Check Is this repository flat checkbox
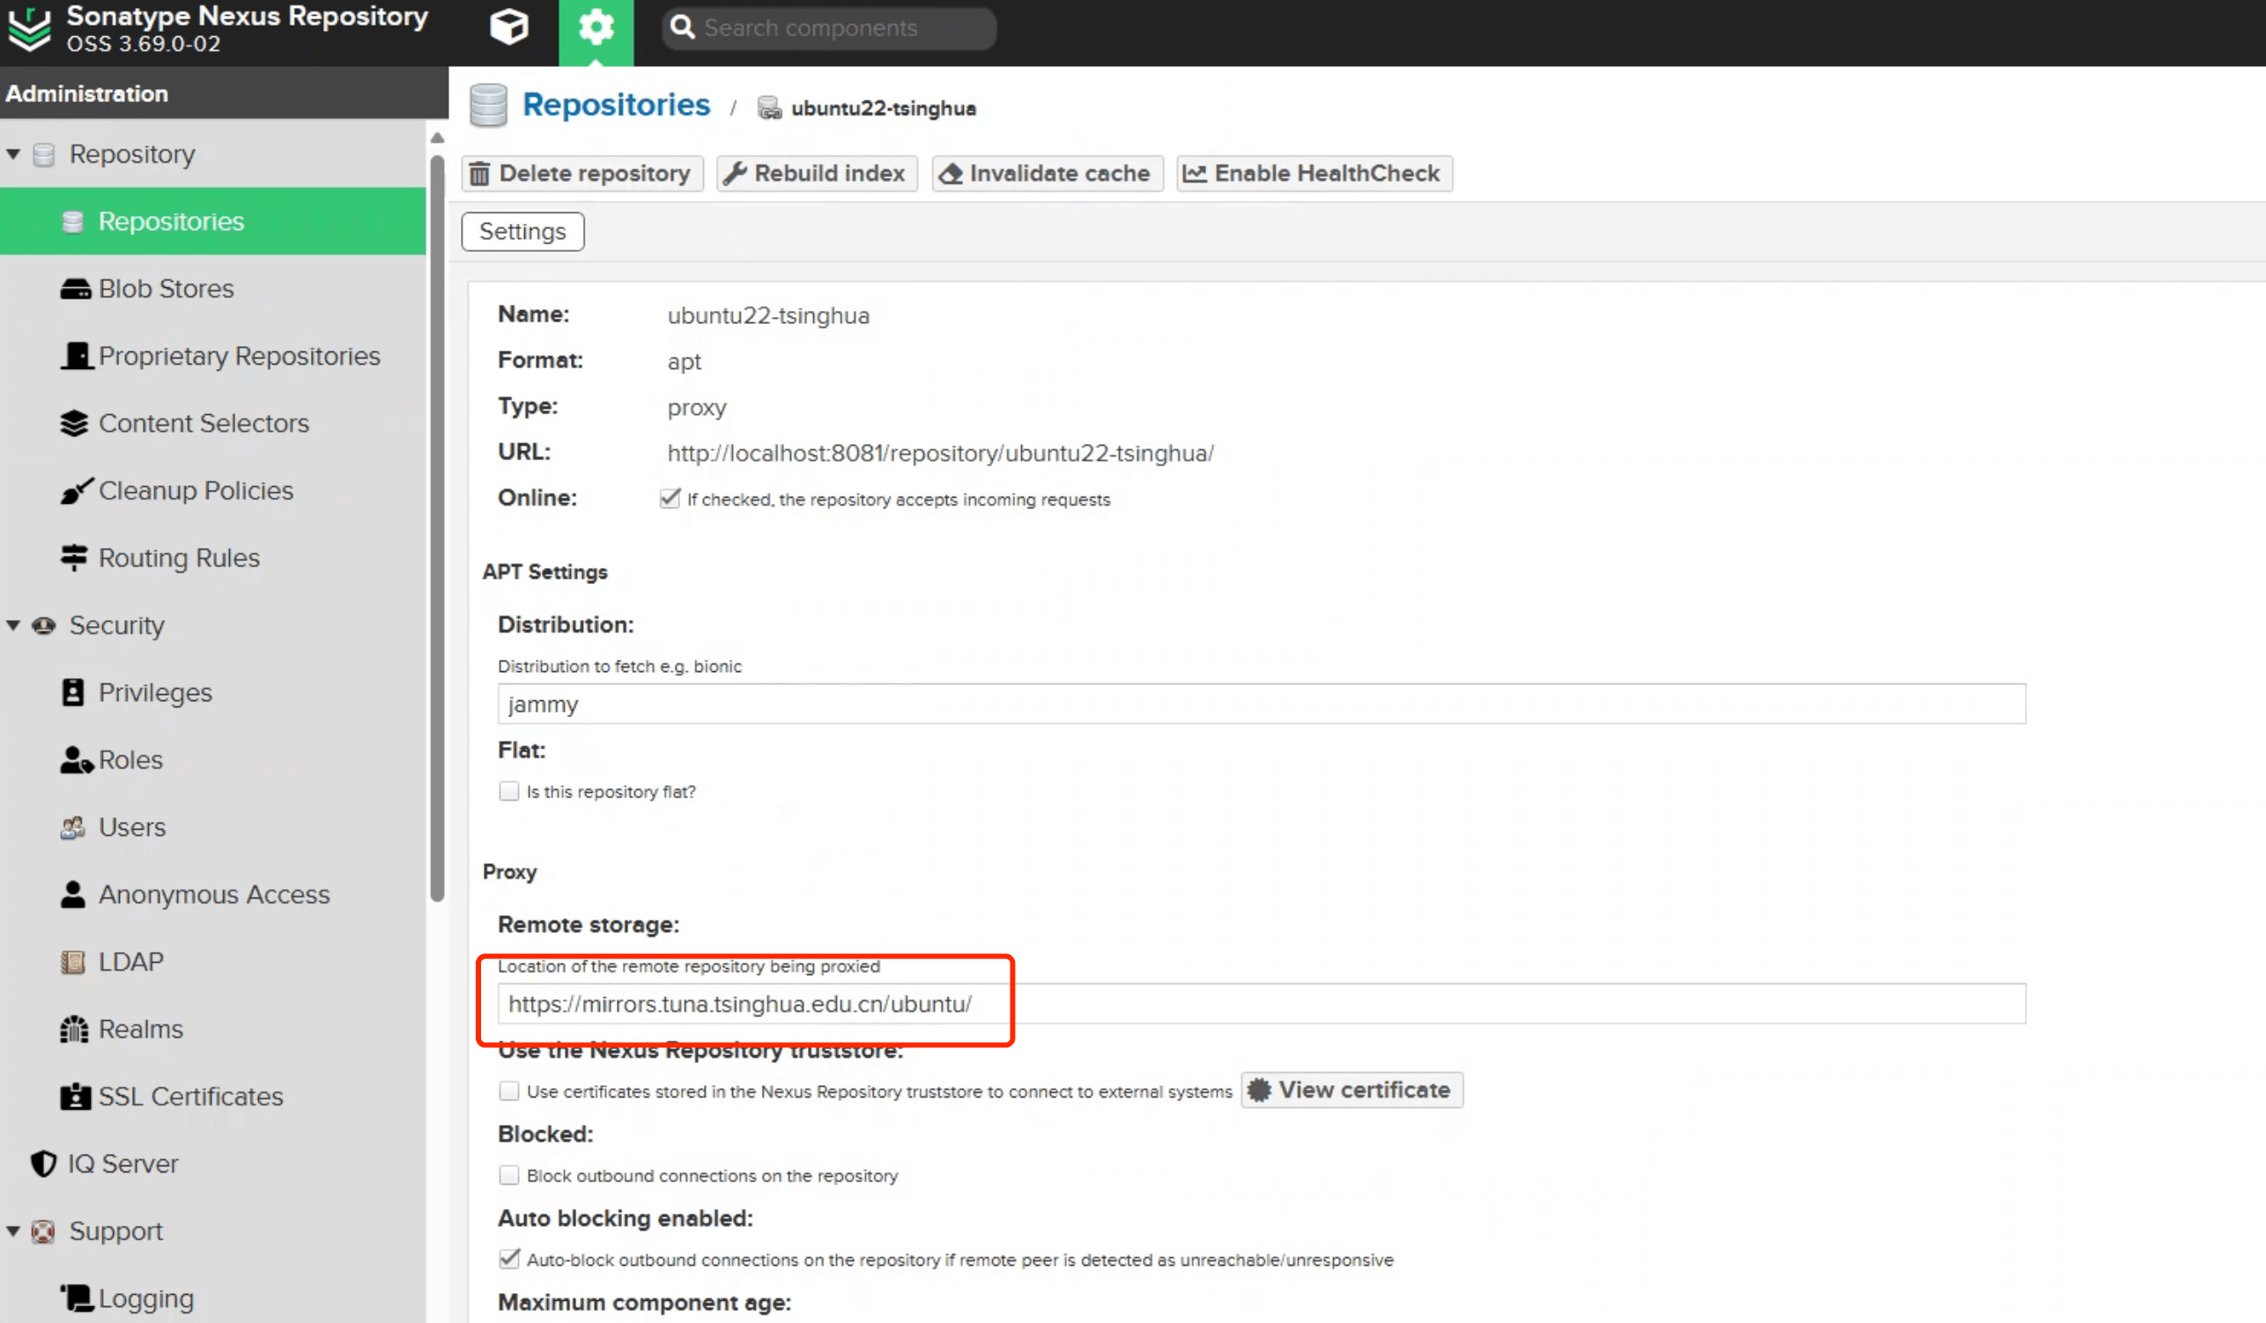 (509, 792)
